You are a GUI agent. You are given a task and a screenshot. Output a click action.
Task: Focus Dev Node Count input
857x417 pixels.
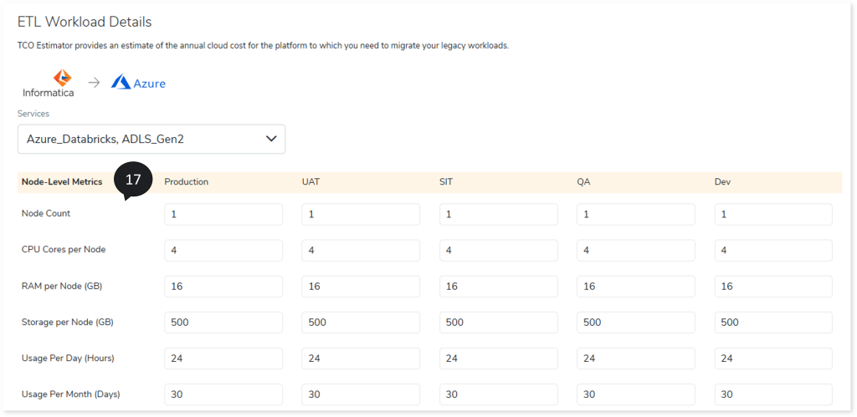point(773,215)
